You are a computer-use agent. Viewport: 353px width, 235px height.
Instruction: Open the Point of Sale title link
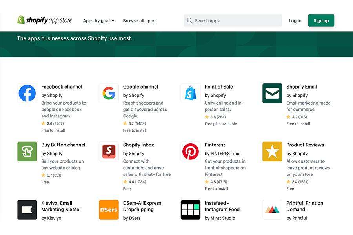coord(218,87)
